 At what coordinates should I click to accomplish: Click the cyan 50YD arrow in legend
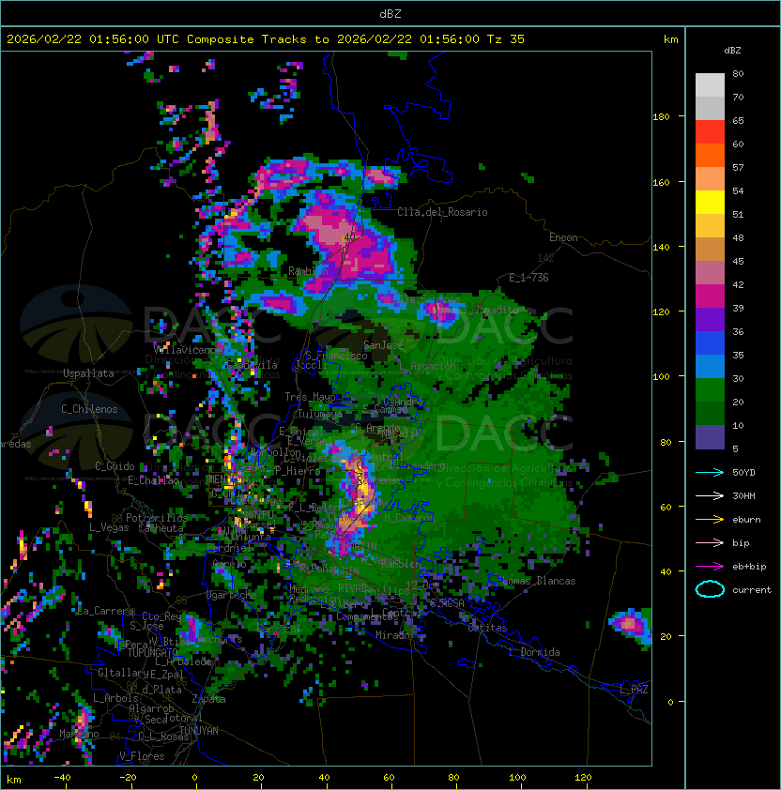tap(710, 473)
